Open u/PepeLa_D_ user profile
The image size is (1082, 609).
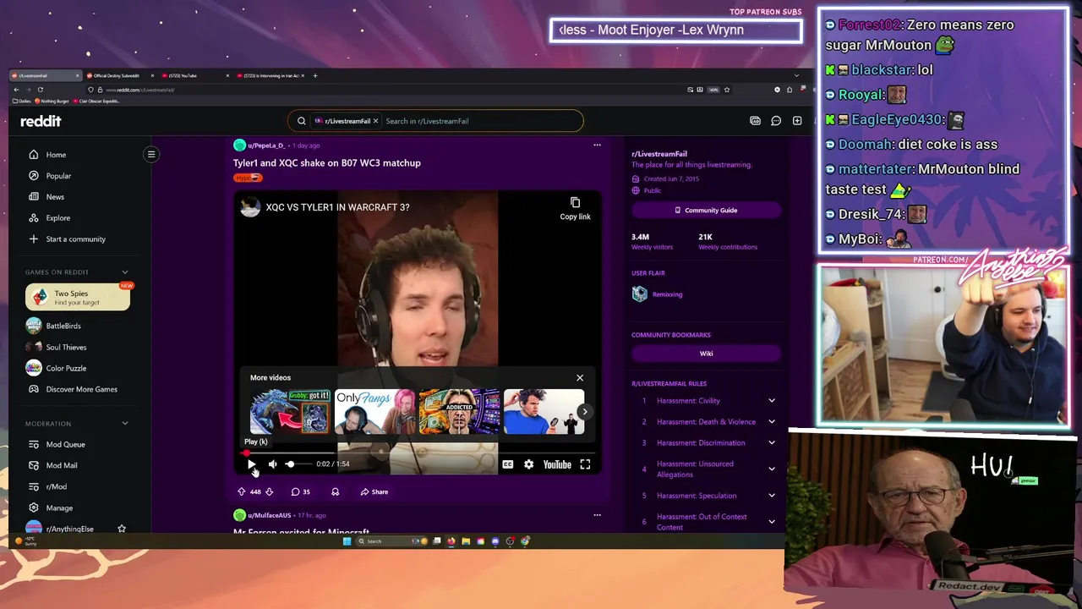click(x=265, y=145)
